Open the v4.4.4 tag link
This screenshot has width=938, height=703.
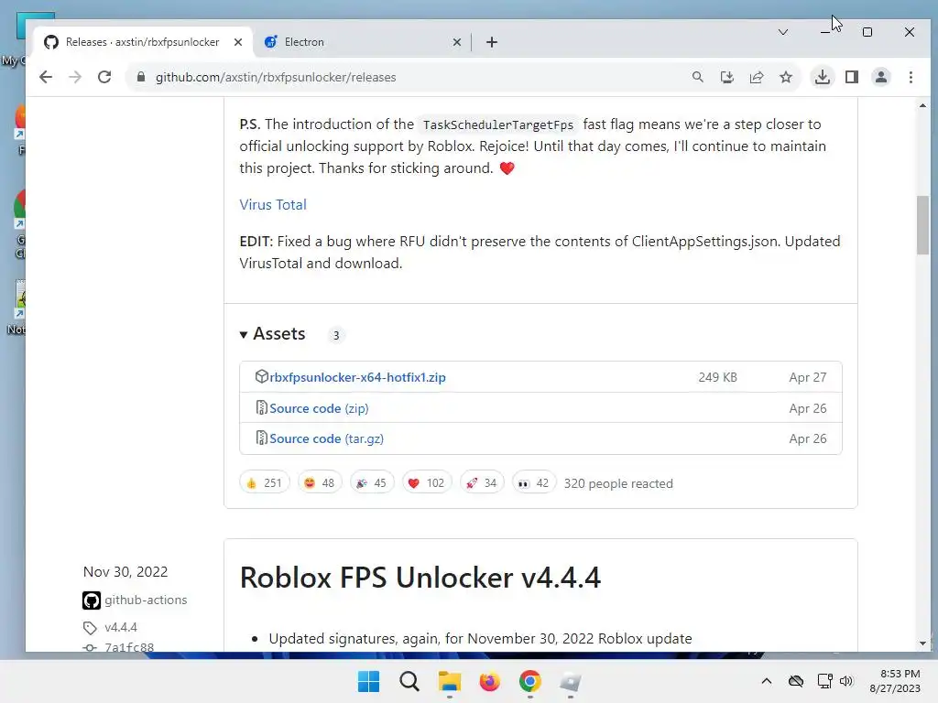120,627
